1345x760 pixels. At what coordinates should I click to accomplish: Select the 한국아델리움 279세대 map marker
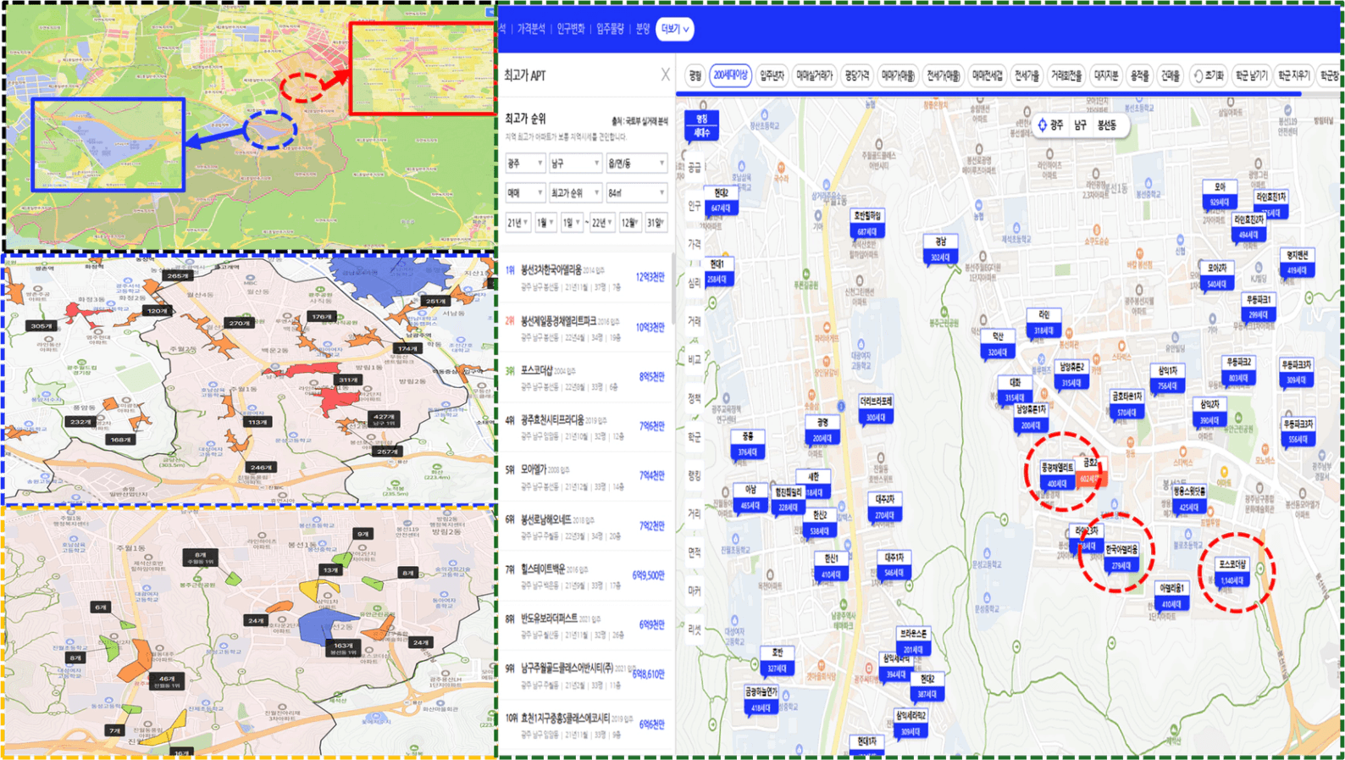1121,558
